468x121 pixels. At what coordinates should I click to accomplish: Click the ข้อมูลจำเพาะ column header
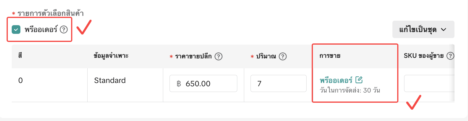111,56
